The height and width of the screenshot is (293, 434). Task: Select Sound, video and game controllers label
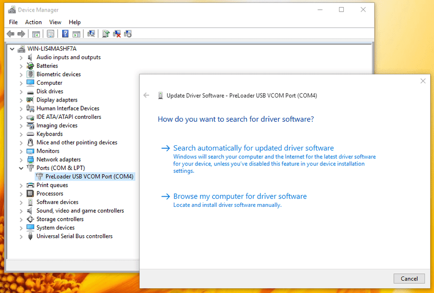[x=80, y=210]
